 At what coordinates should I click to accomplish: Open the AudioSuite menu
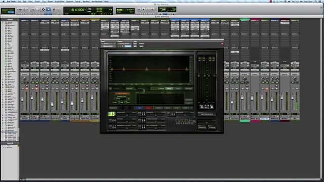coord(60,1)
